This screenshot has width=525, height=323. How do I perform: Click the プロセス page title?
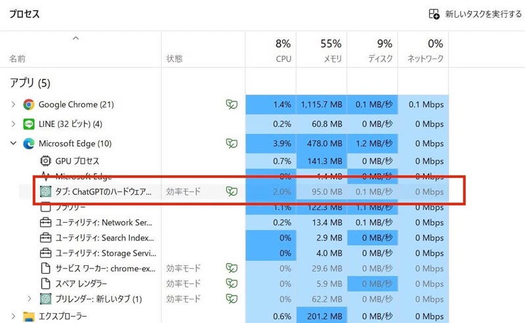(x=24, y=14)
